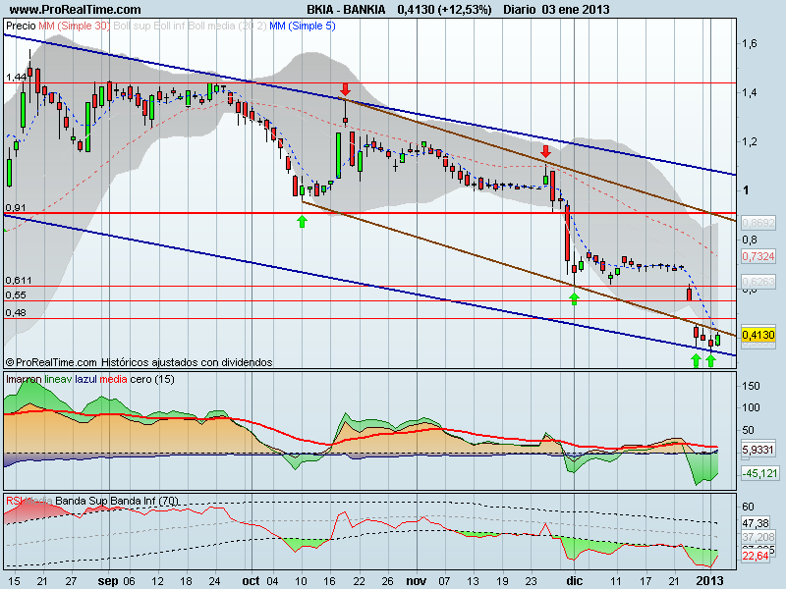Select the 0,6263 value box on price axis
786x589 pixels.
758,282
